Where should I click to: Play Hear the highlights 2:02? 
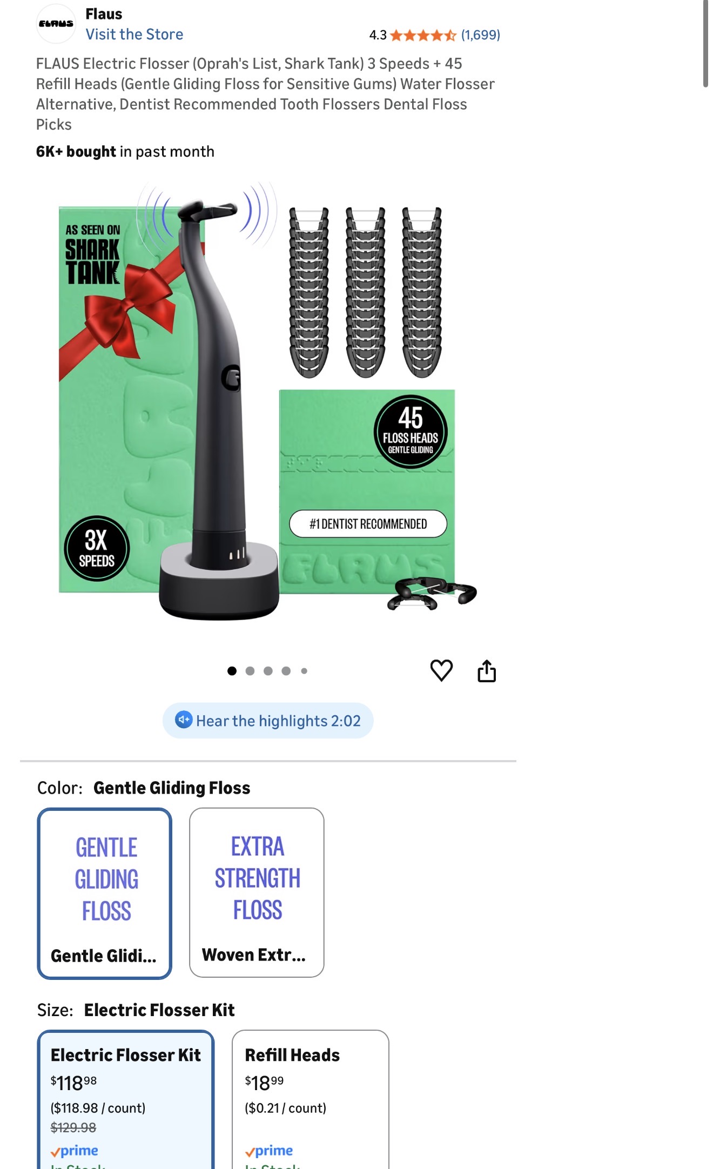268,721
